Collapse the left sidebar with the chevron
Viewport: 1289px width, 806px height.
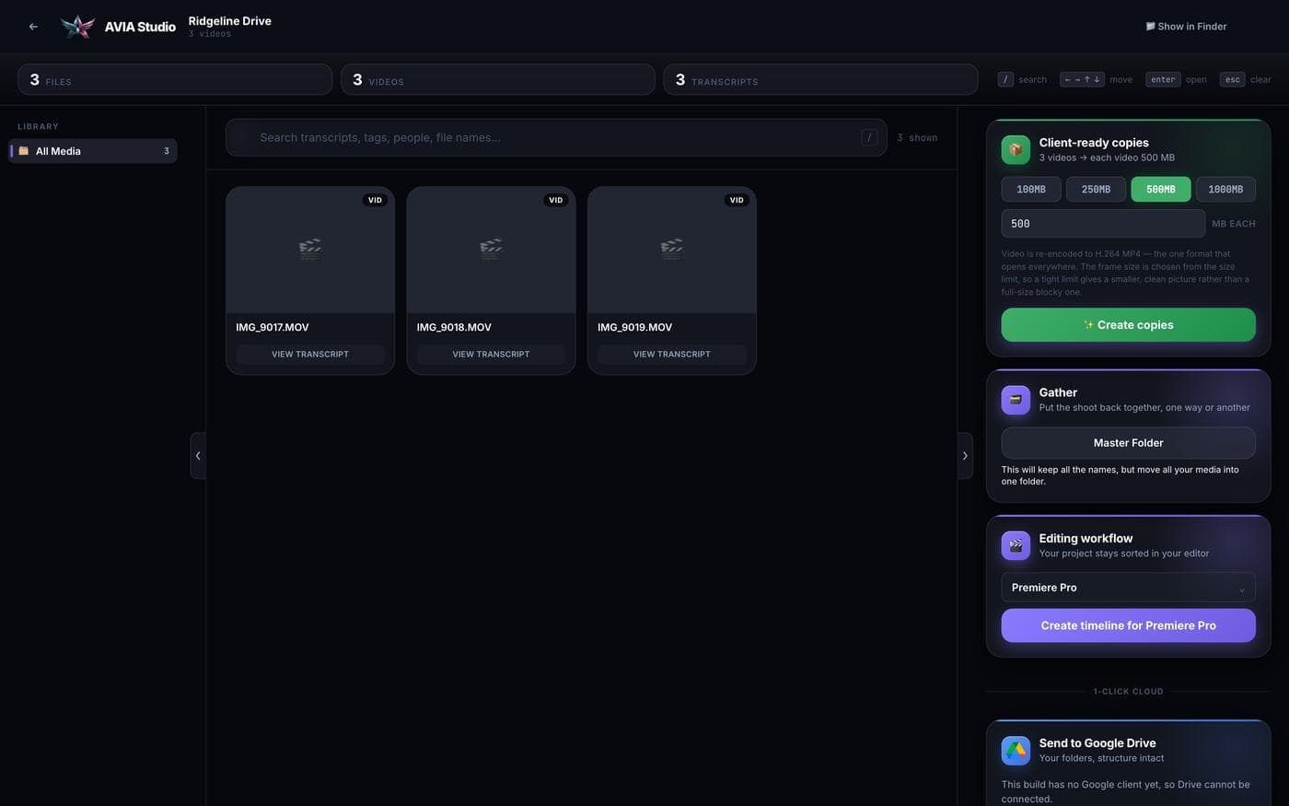[198, 456]
